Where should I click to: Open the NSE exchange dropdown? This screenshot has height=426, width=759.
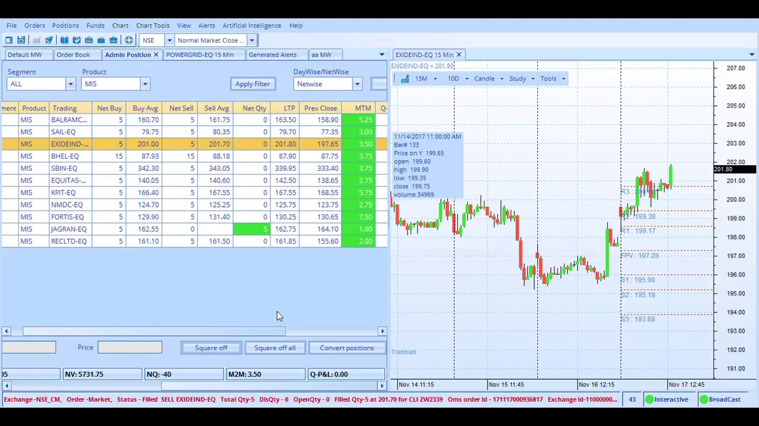coord(169,40)
